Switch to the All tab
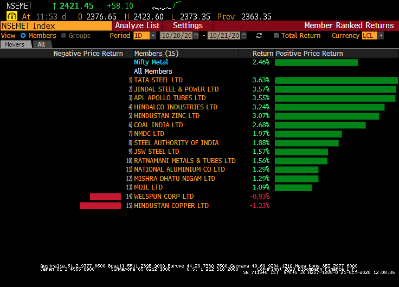Viewport: 399px width, 287px height. (41, 44)
